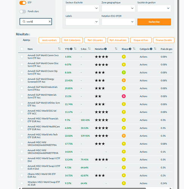The height and width of the screenshot is (189, 184).
Task: Open the Notation info tooltip icon
Action: (106, 49)
